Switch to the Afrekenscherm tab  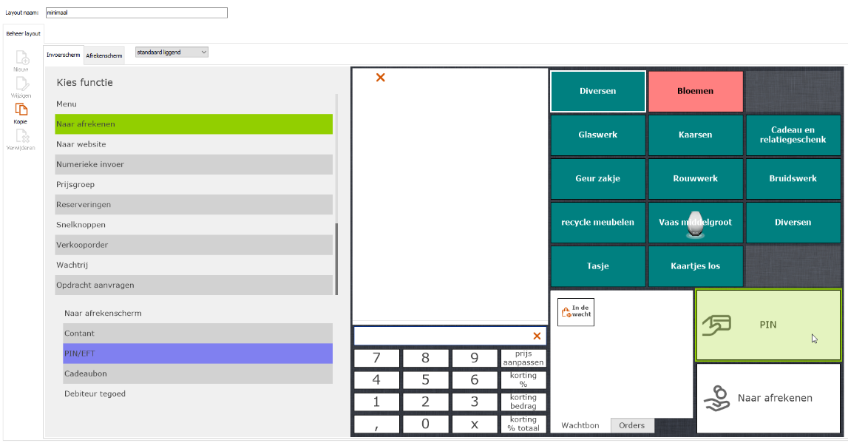click(x=104, y=55)
